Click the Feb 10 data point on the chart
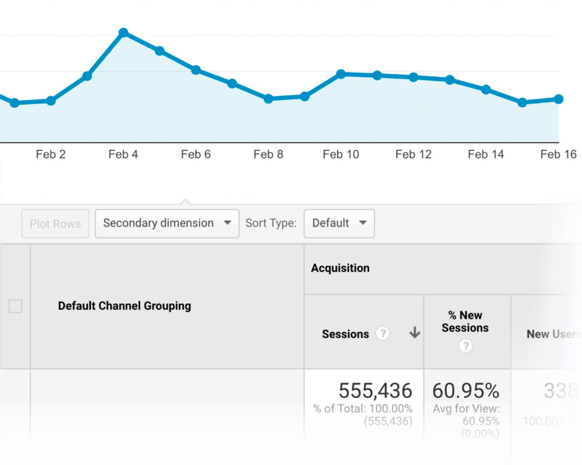 coord(340,74)
